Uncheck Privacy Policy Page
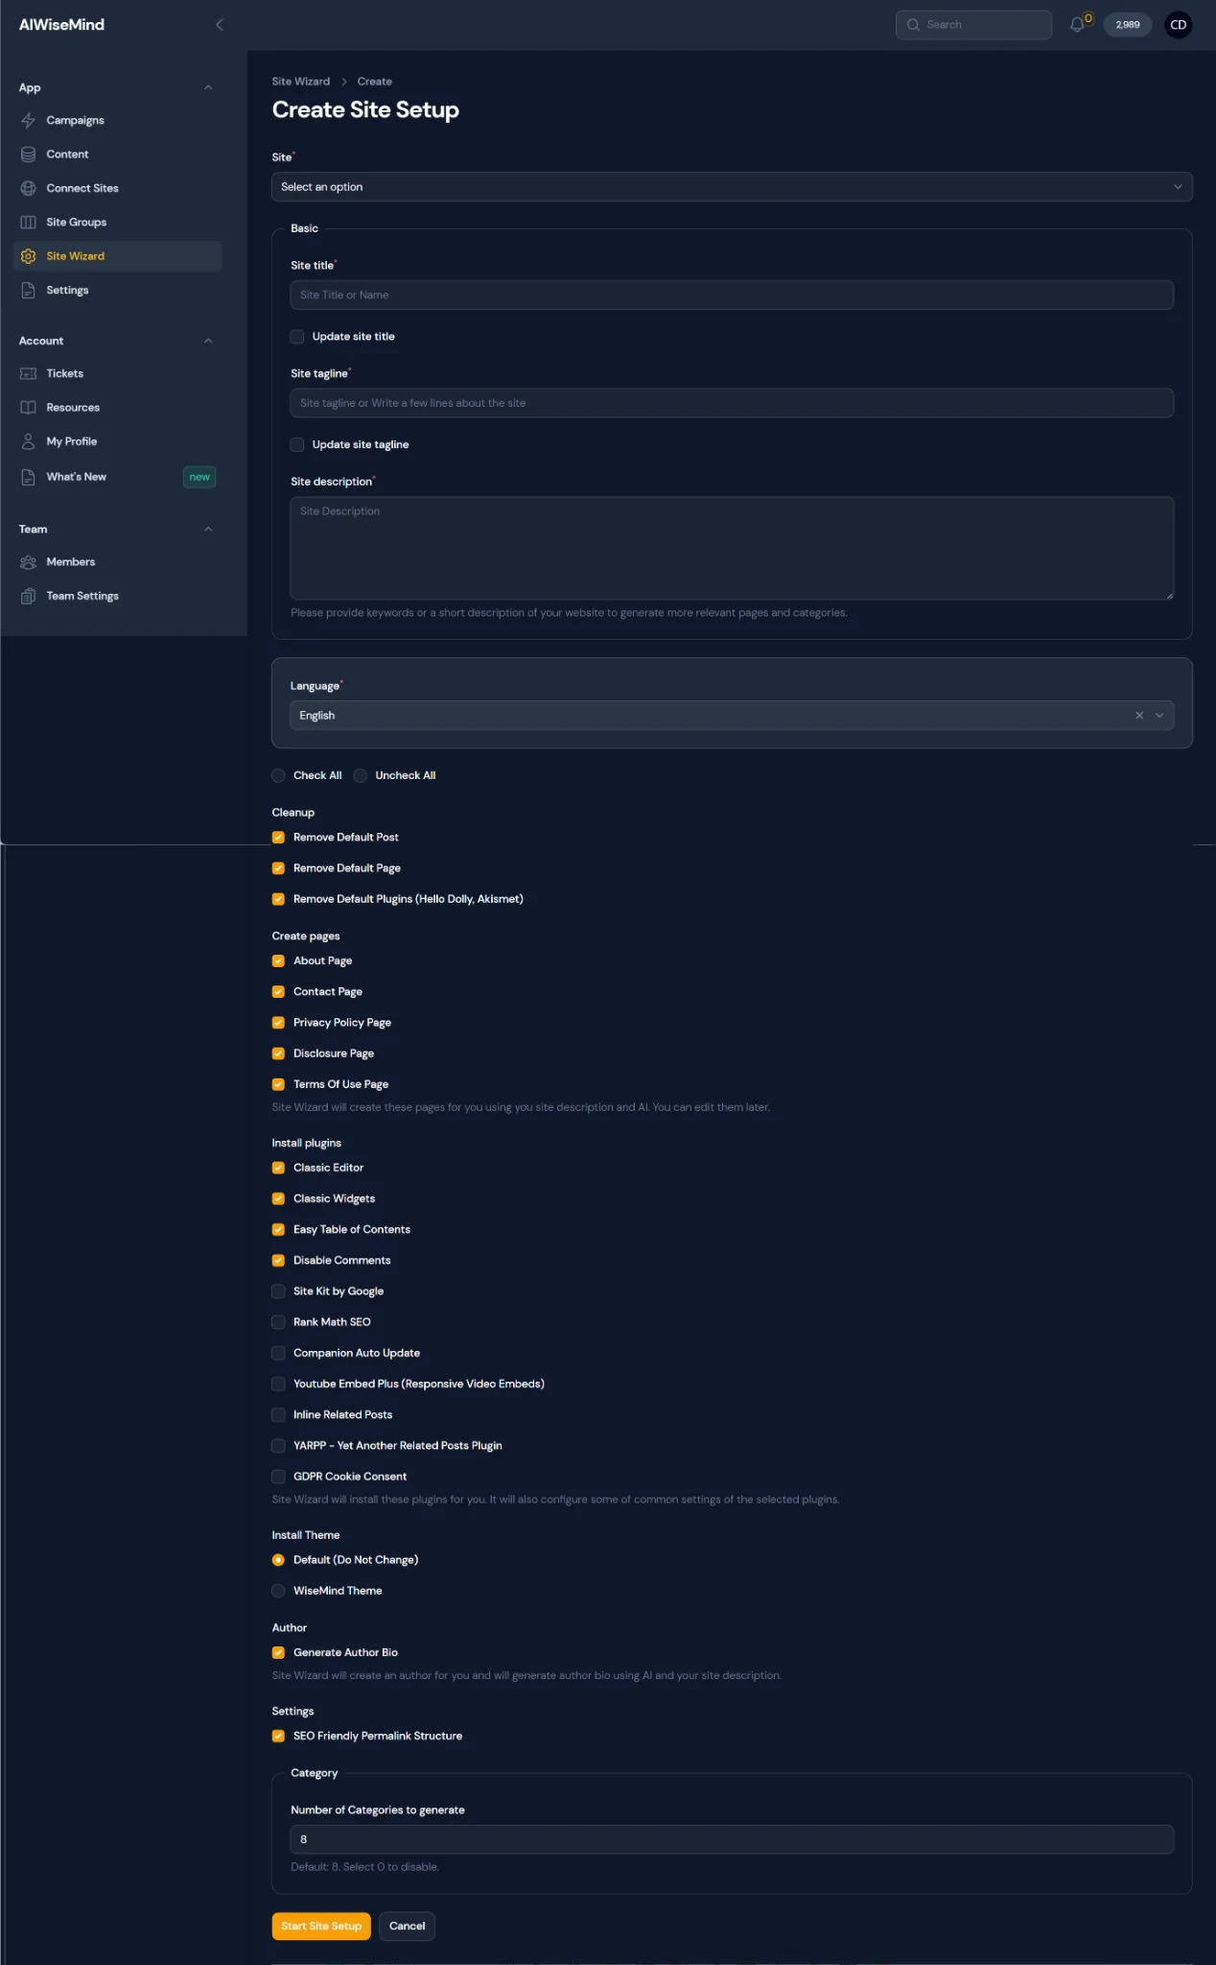The image size is (1216, 1965). [x=278, y=1023]
